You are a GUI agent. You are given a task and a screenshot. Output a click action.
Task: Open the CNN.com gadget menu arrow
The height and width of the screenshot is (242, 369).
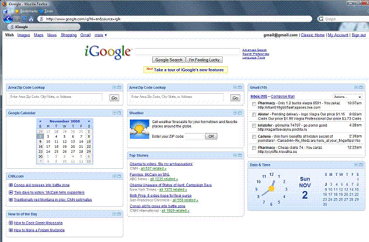(115, 176)
